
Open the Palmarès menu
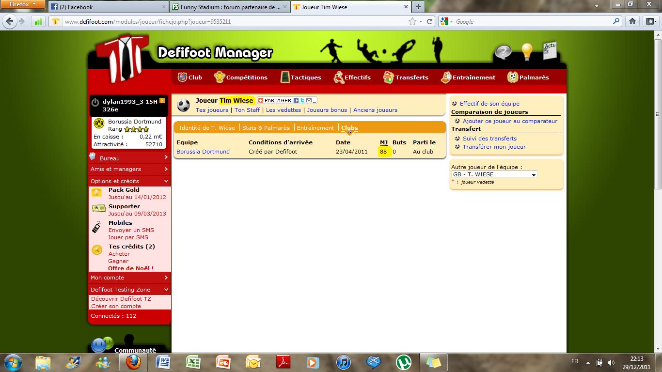pyautogui.click(x=528, y=77)
